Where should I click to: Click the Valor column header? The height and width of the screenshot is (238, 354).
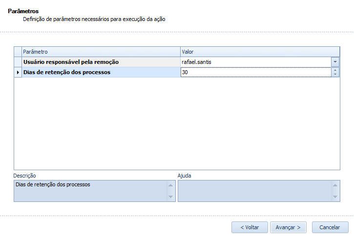click(x=259, y=51)
